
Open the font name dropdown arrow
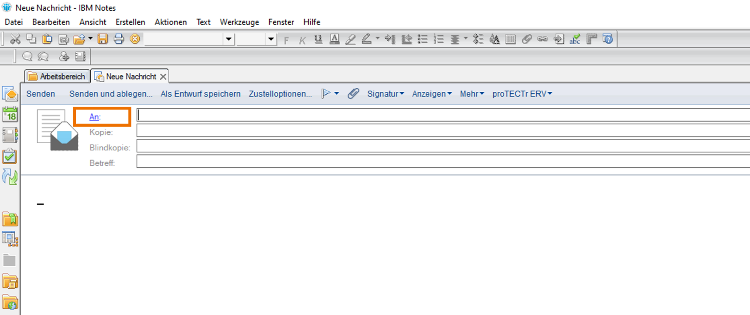coord(229,40)
